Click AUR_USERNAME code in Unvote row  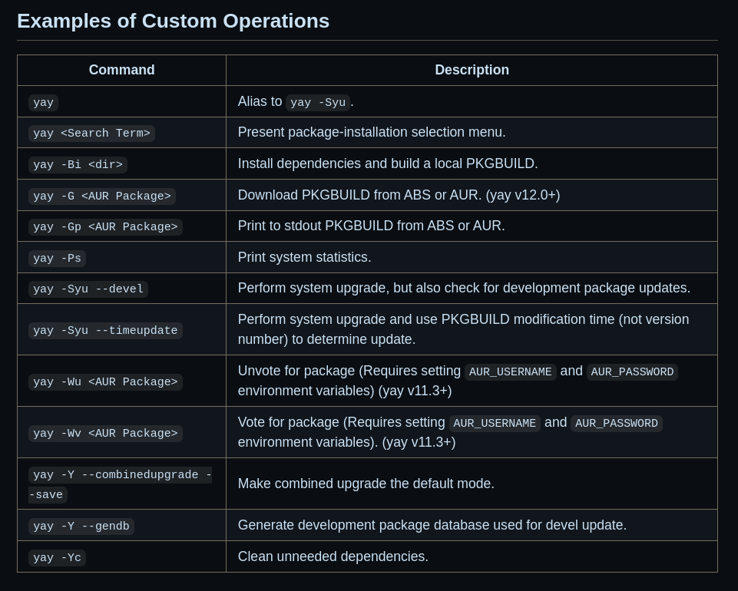(510, 371)
